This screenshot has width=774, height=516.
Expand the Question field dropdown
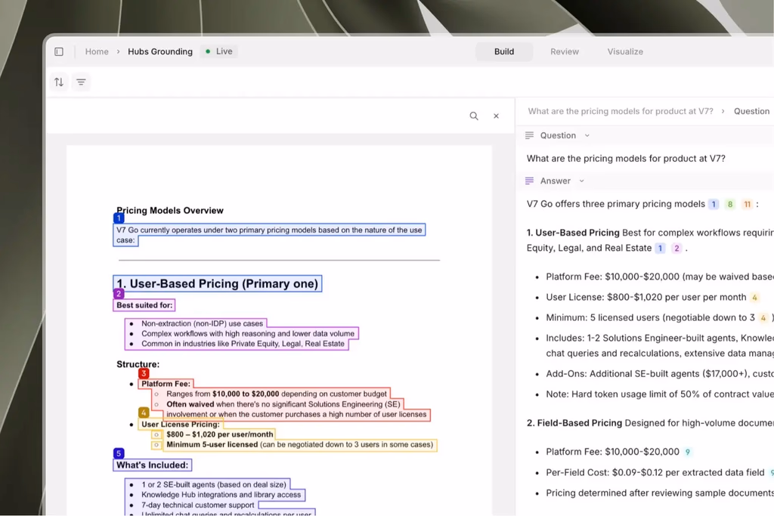(x=587, y=136)
